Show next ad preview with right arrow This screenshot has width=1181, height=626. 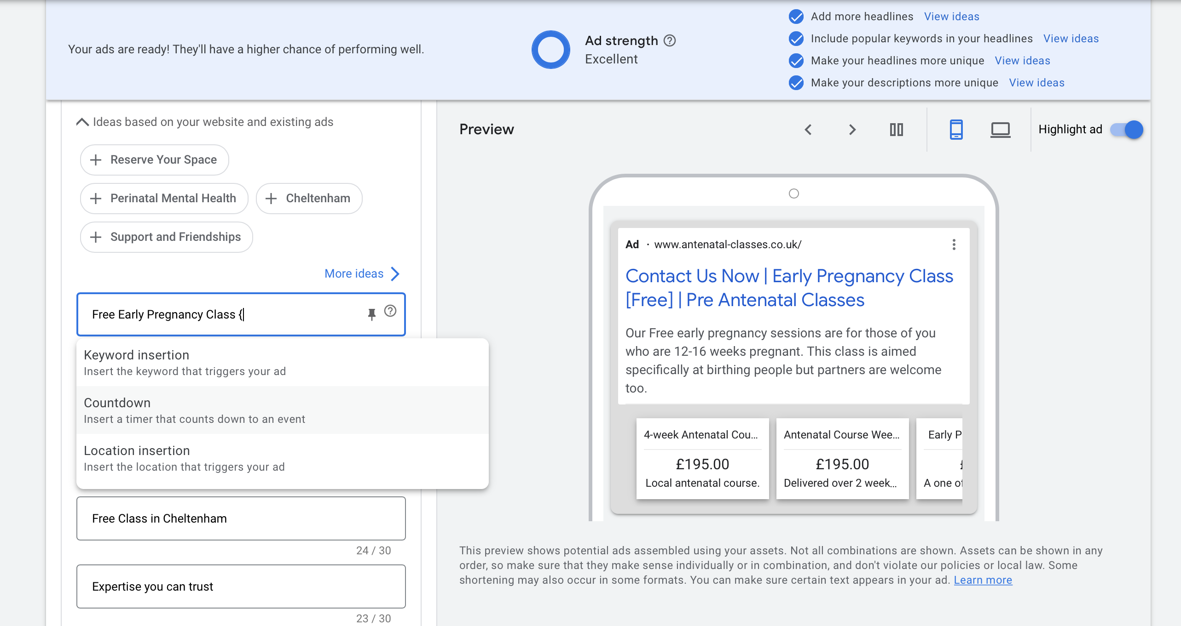[852, 130]
